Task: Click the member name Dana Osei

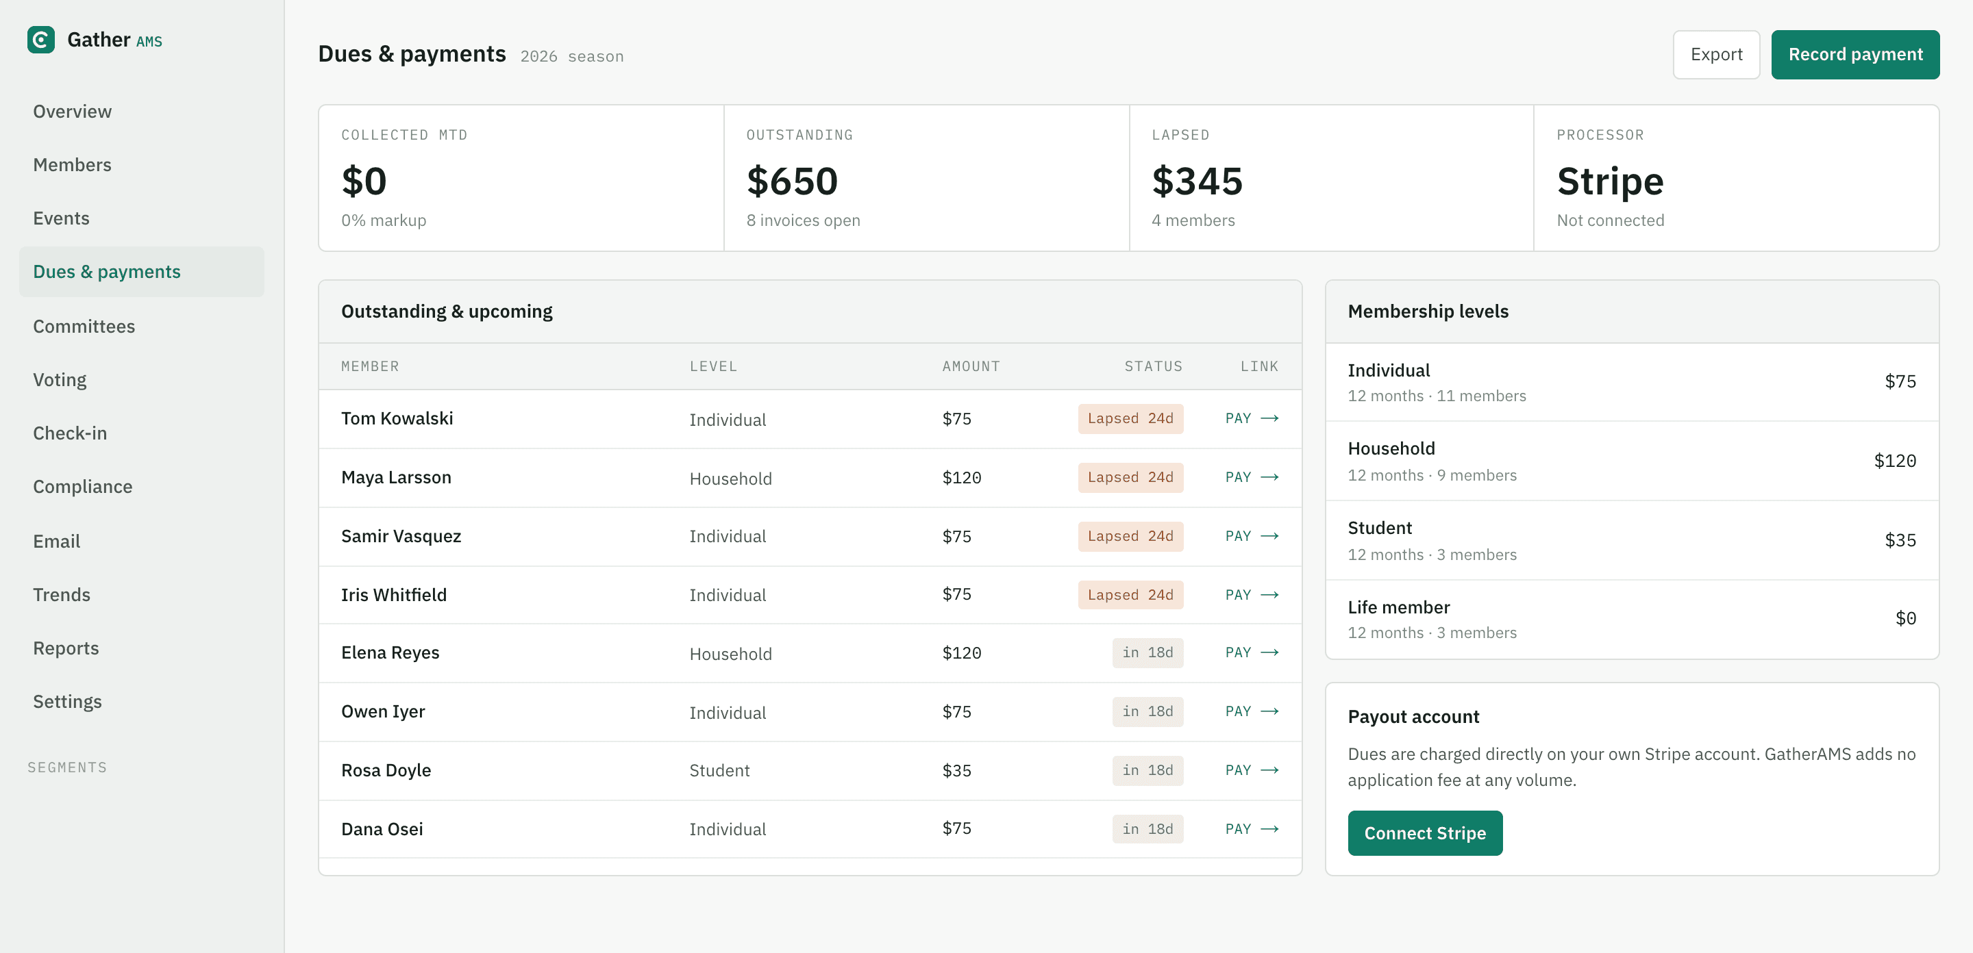Action: pyautogui.click(x=382, y=830)
